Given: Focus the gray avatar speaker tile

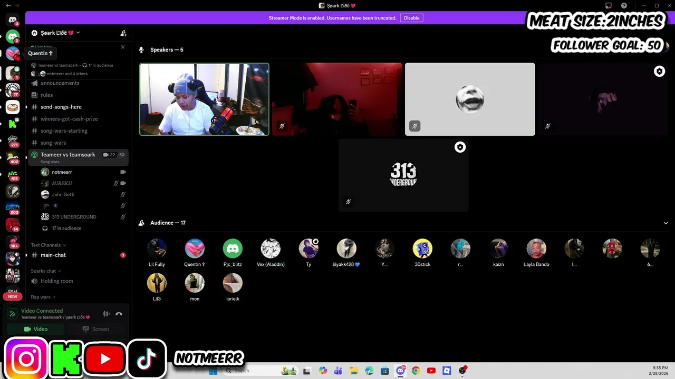Looking at the screenshot, I should point(470,99).
